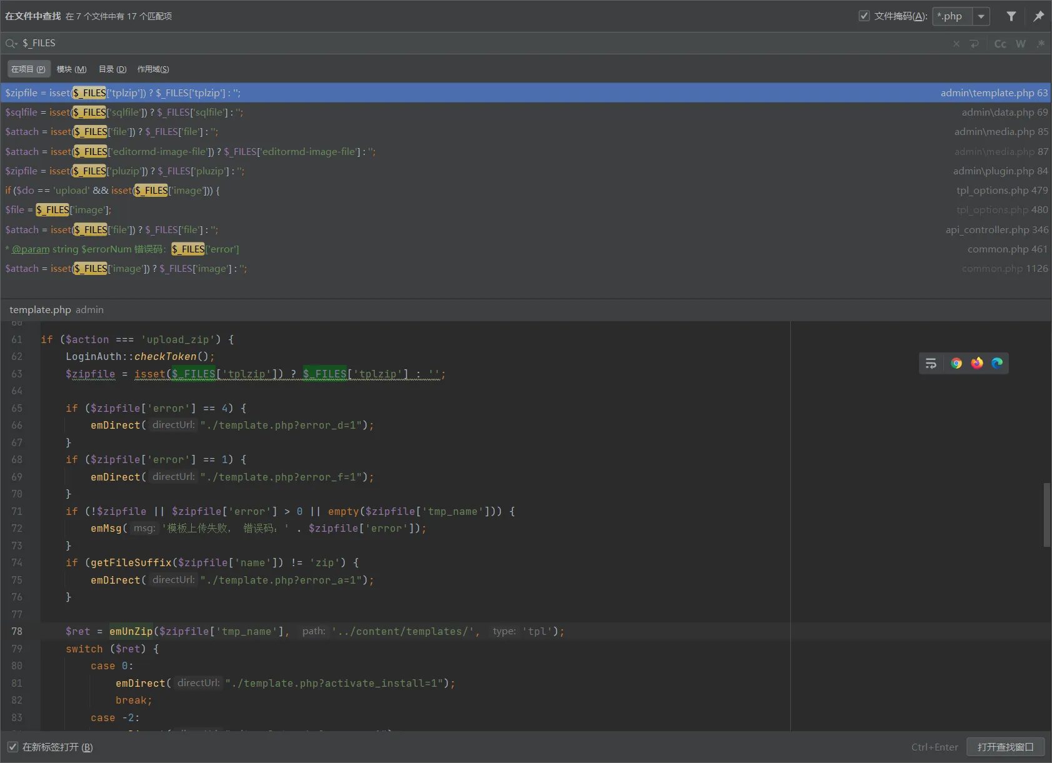The width and height of the screenshot is (1052, 763).
Task: Toggle soft wrap in preview
Action: [x=931, y=363]
